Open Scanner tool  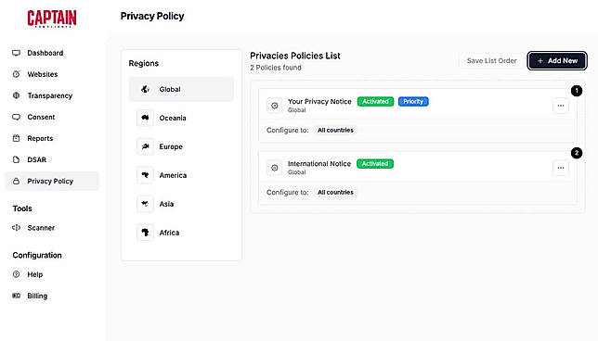point(52,228)
